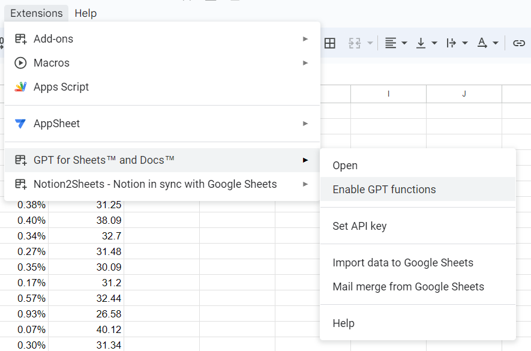Open the Borders tool
This screenshot has height=351, width=531.
click(330, 43)
